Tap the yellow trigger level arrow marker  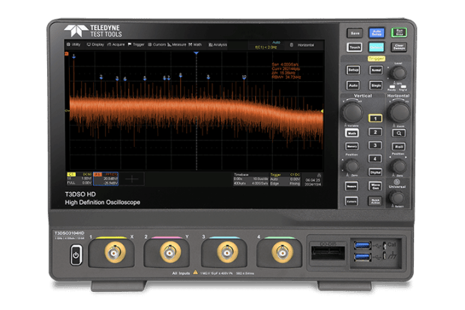coord(322,111)
